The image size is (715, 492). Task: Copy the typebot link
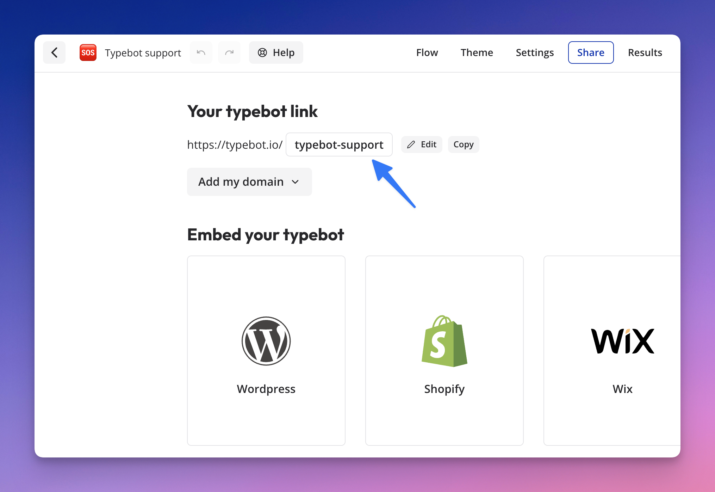463,144
